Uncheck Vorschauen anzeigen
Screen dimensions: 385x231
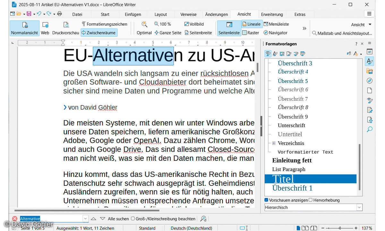pos(266,200)
